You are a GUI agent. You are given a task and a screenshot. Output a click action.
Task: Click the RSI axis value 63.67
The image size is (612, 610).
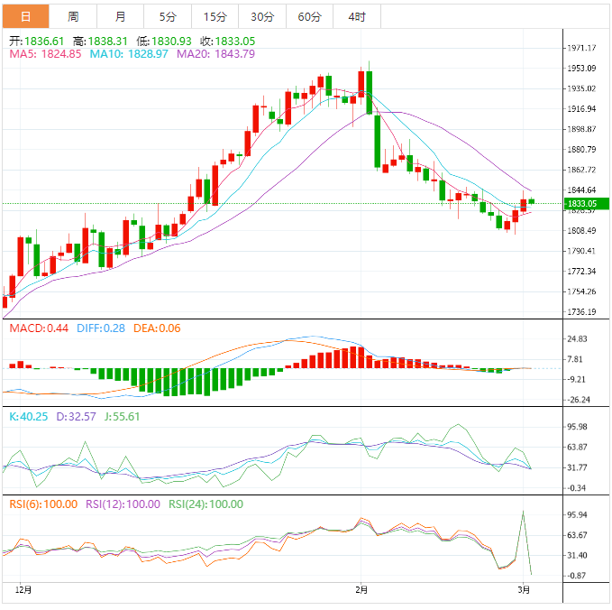click(577, 535)
